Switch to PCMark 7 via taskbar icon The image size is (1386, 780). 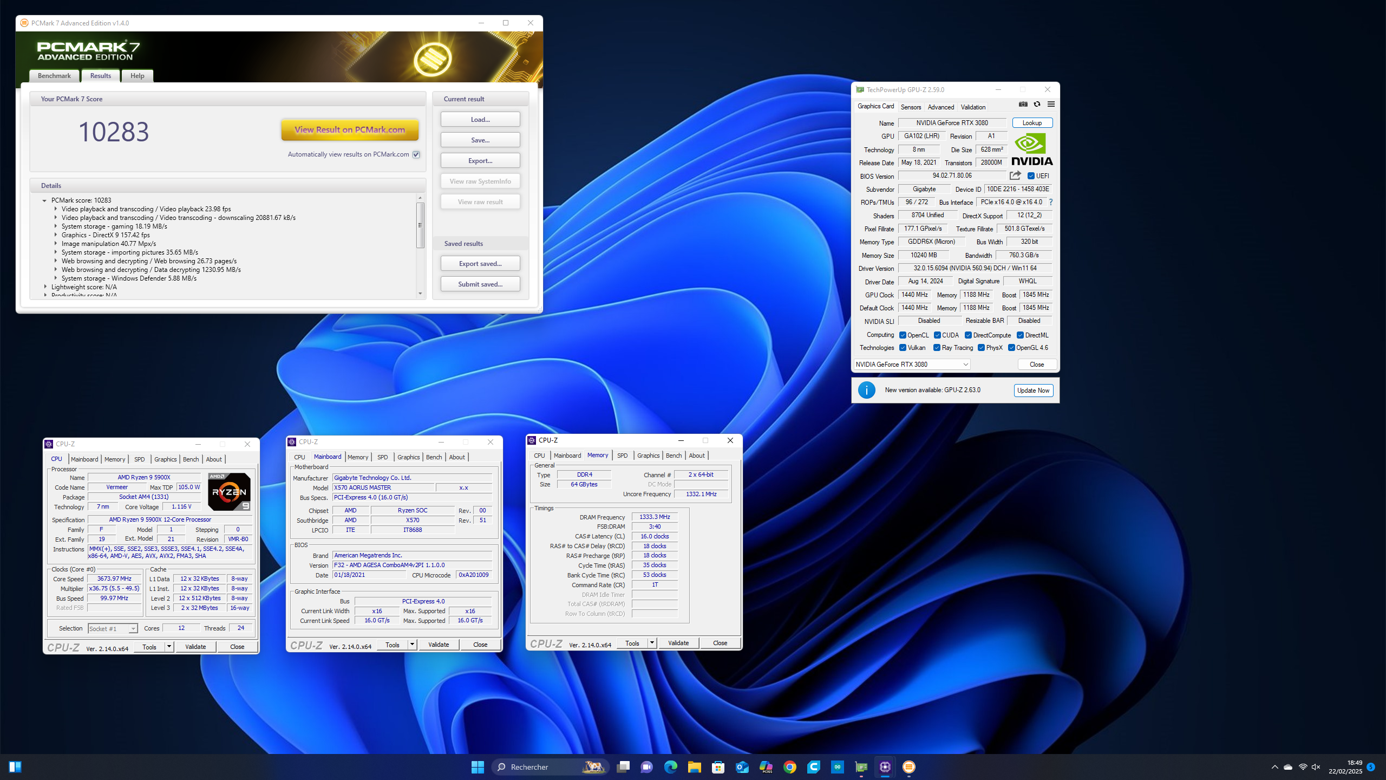(x=908, y=767)
